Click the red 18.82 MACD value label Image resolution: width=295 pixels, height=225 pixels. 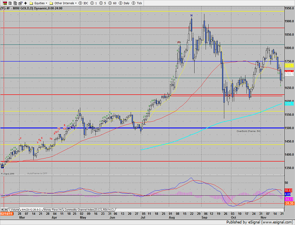pyautogui.click(x=289, y=191)
